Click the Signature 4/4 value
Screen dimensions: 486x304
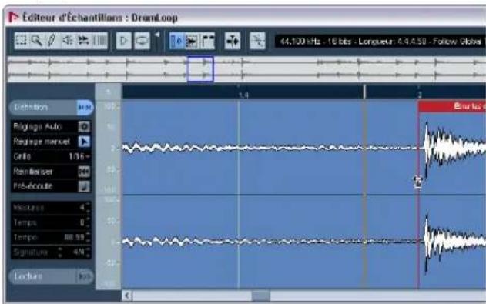(x=79, y=252)
